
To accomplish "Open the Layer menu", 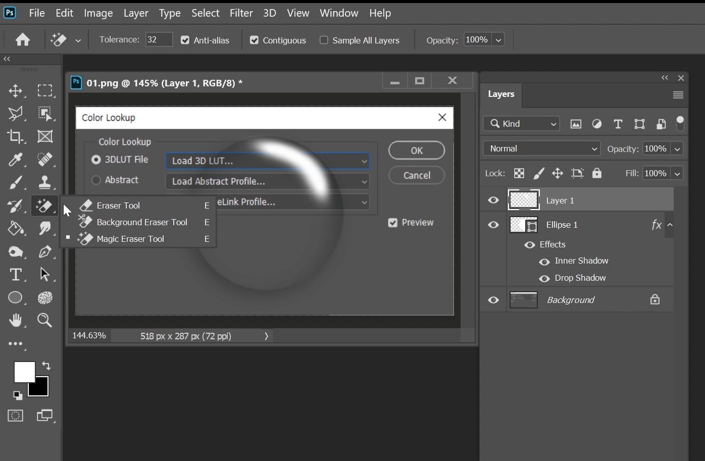I will pos(136,13).
